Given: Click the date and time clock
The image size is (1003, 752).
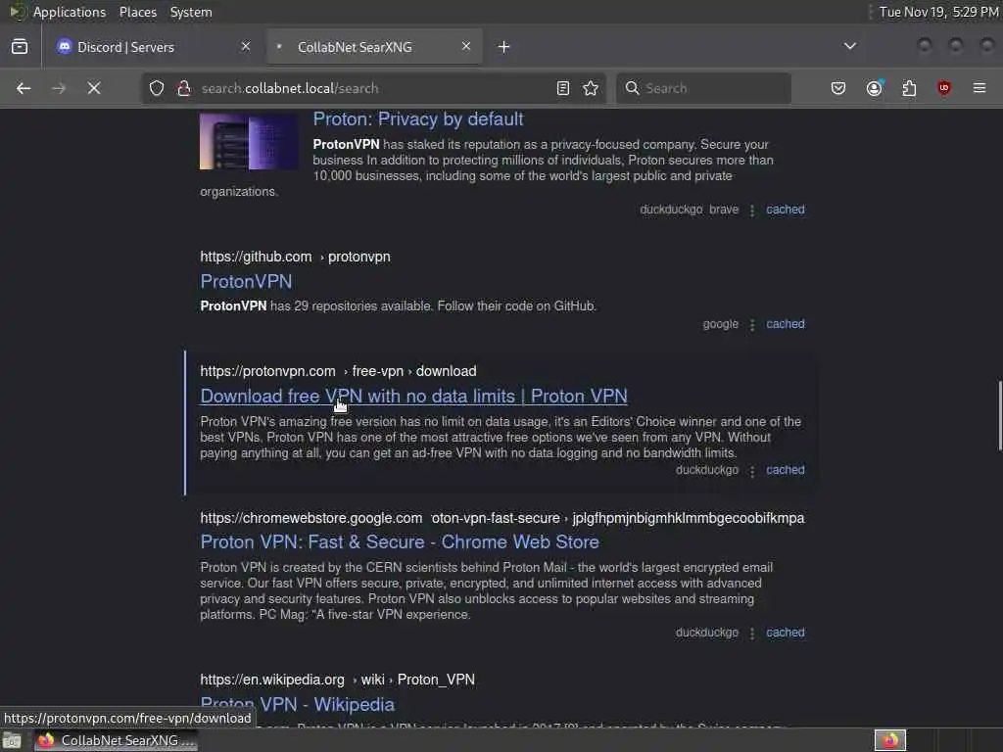Looking at the screenshot, I should click(x=938, y=12).
